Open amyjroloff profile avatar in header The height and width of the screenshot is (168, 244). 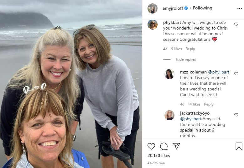pos(153,8)
